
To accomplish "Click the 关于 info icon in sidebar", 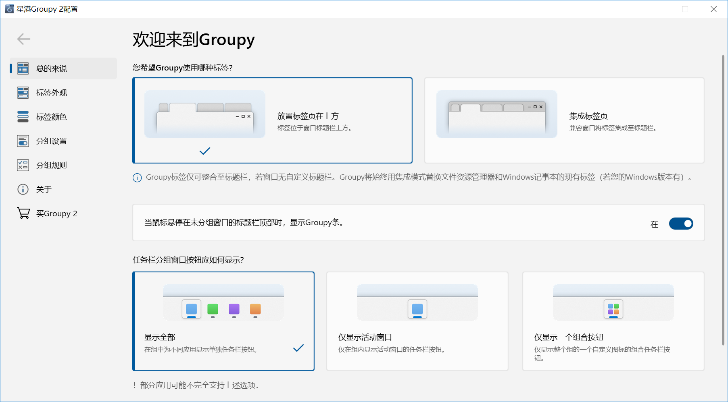I will pos(23,189).
